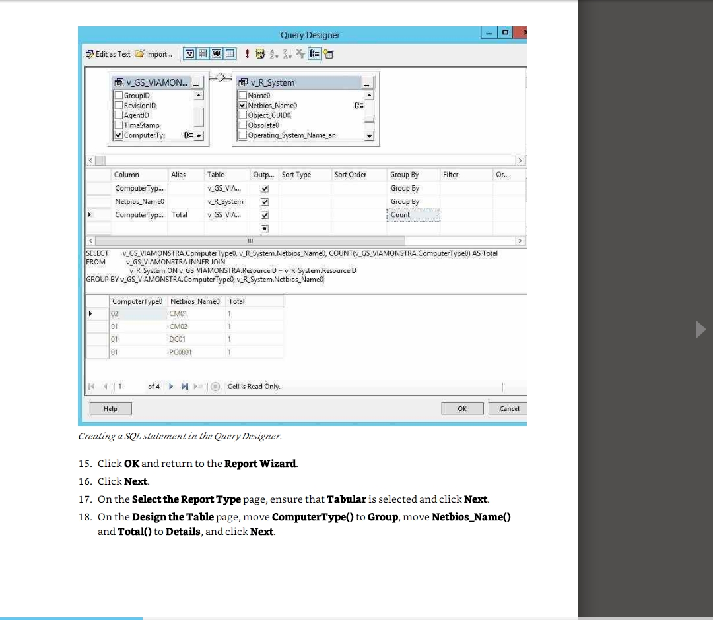Uncheck Netbios_Name0 in v_R_System table

click(x=242, y=106)
